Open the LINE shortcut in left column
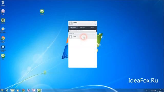The image size is (164, 92). [3, 57]
